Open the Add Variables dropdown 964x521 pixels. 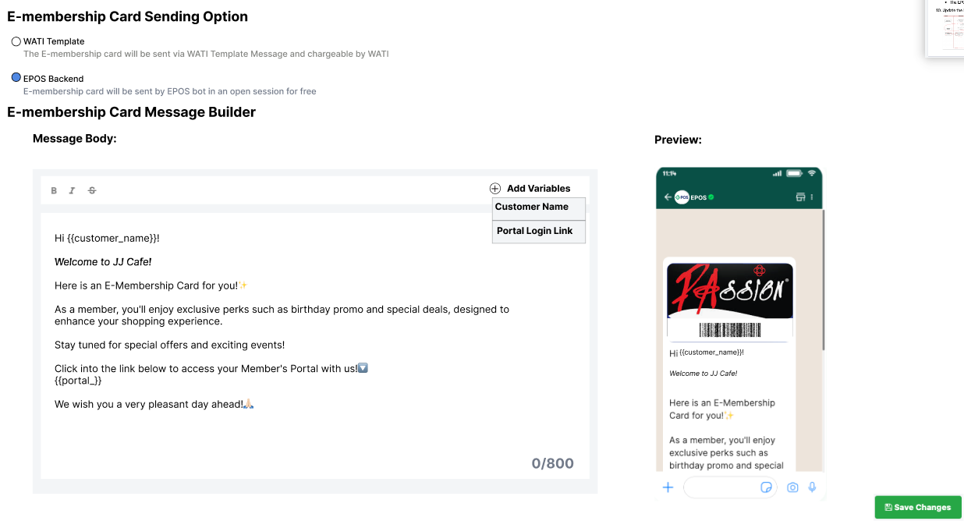530,188
